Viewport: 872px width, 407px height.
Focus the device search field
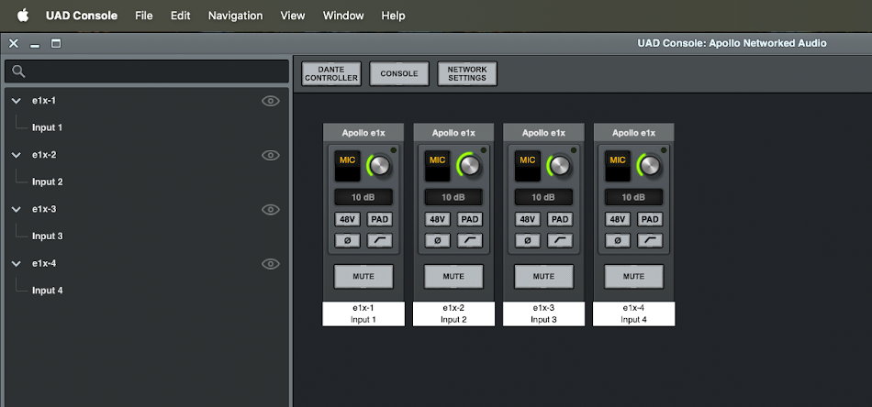pos(147,71)
